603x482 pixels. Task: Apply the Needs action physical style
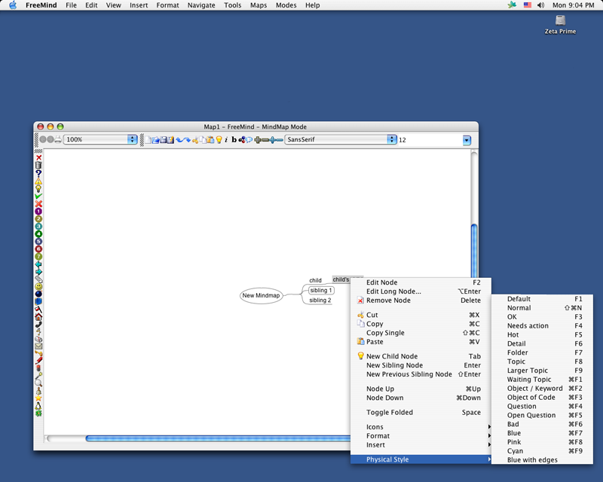point(528,326)
